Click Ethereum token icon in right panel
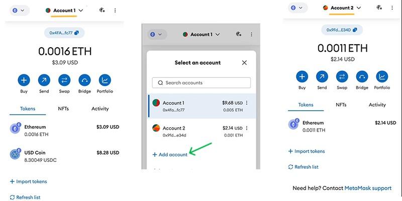Image resolution: width=402 pixels, height=201 pixels. click(x=293, y=124)
